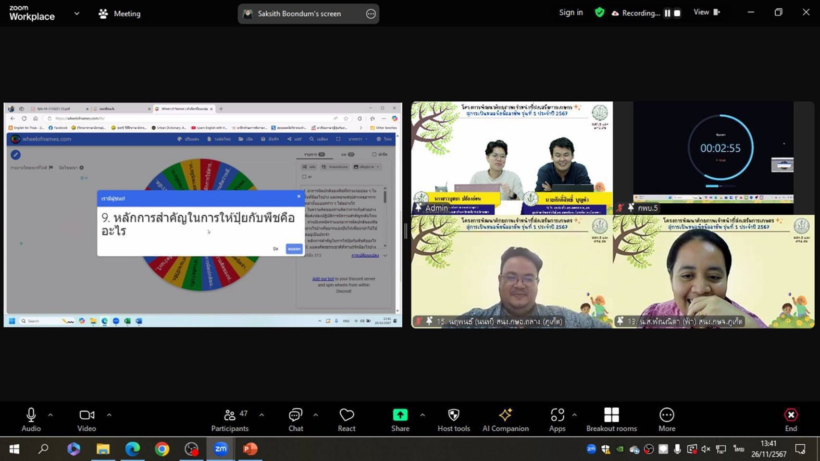Click 'Add our bot' link in shared screen

pyautogui.click(x=323, y=279)
